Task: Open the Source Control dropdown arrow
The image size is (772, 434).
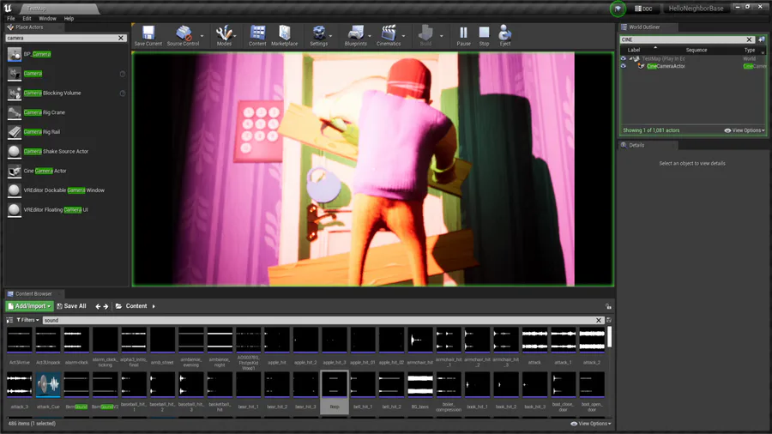Action: pyautogui.click(x=202, y=36)
